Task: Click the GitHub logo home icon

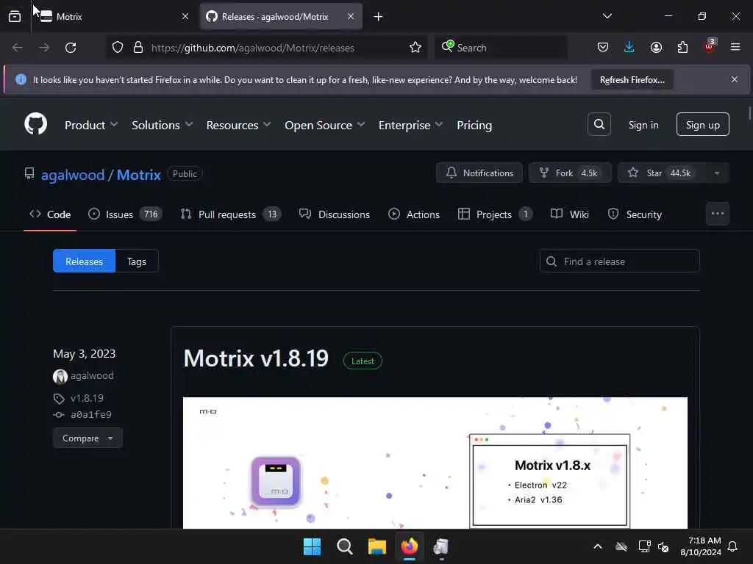Action: (35, 124)
